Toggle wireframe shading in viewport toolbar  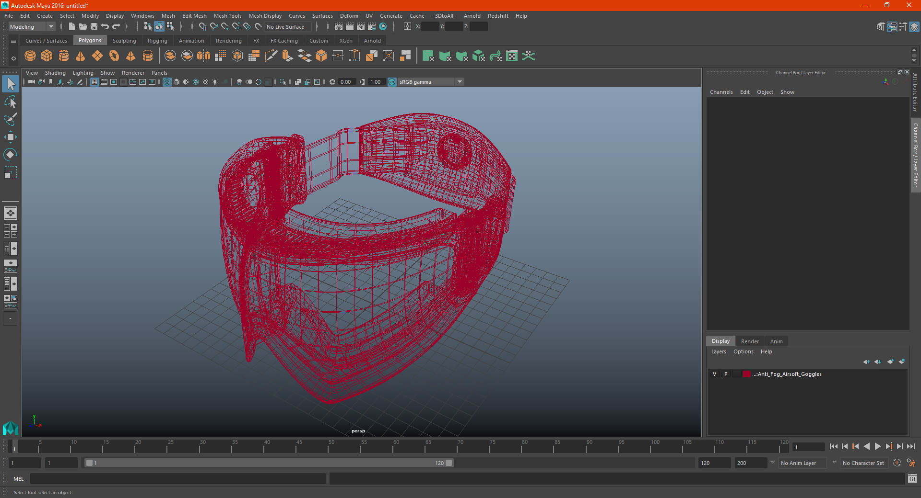(167, 82)
